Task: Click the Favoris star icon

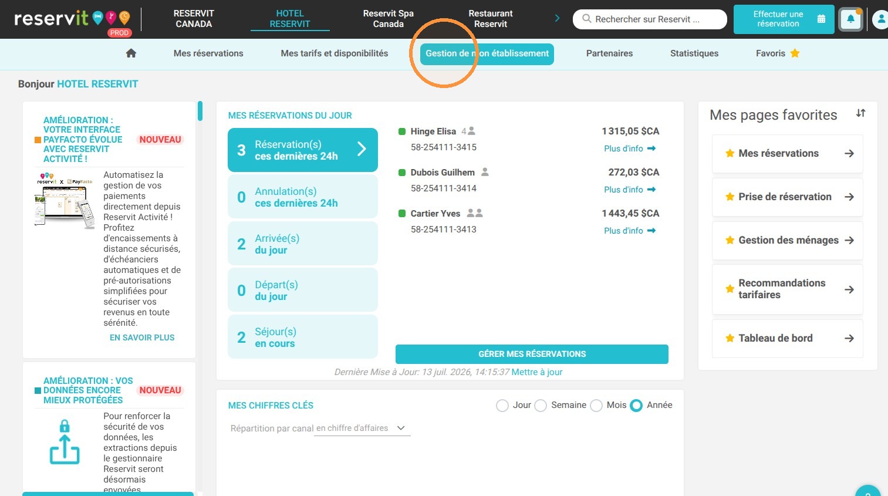Action: (x=795, y=53)
